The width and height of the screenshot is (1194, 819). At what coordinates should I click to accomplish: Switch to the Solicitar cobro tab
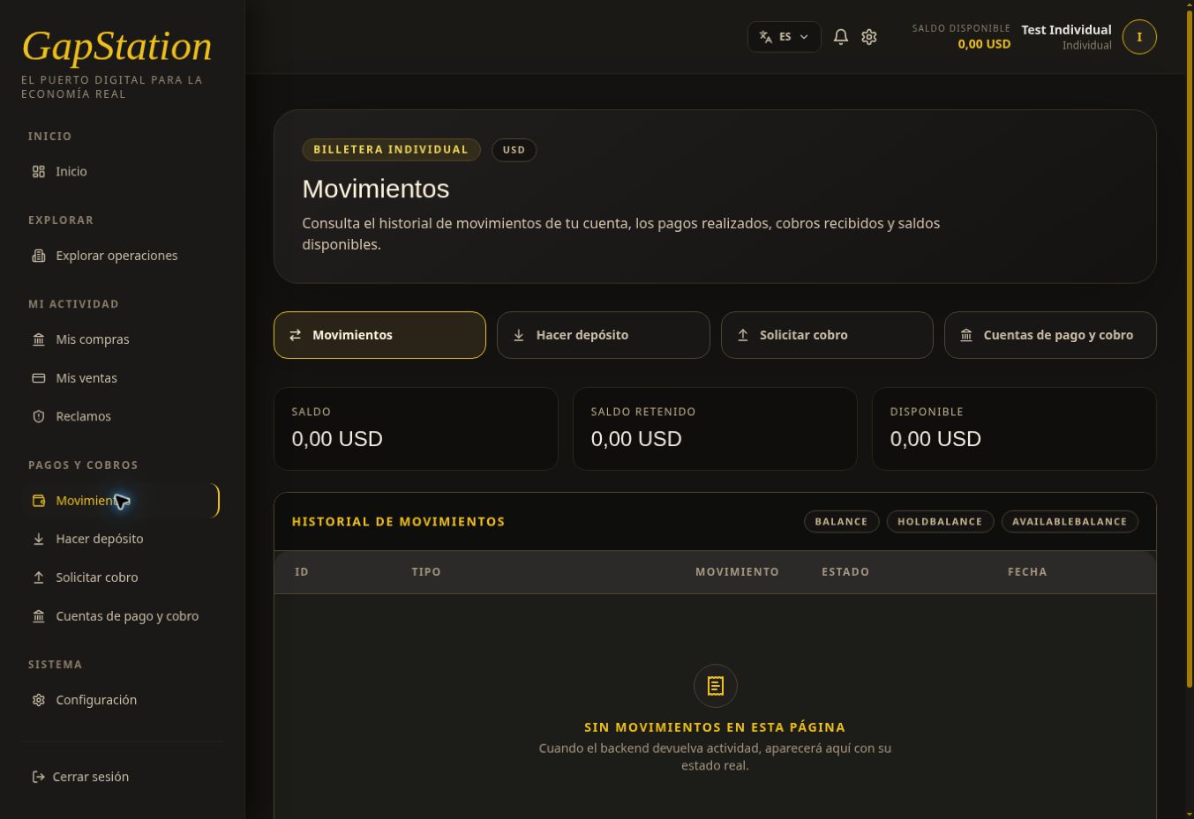pyautogui.click(x=827, y=335)
